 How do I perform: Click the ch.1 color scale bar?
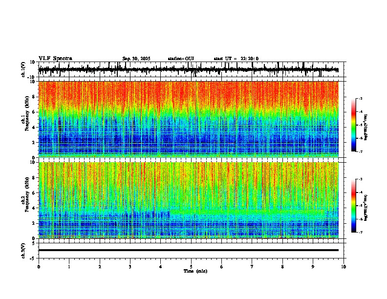tap(354, 125)
